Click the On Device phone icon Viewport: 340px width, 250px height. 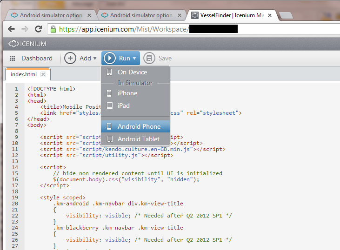109,72
